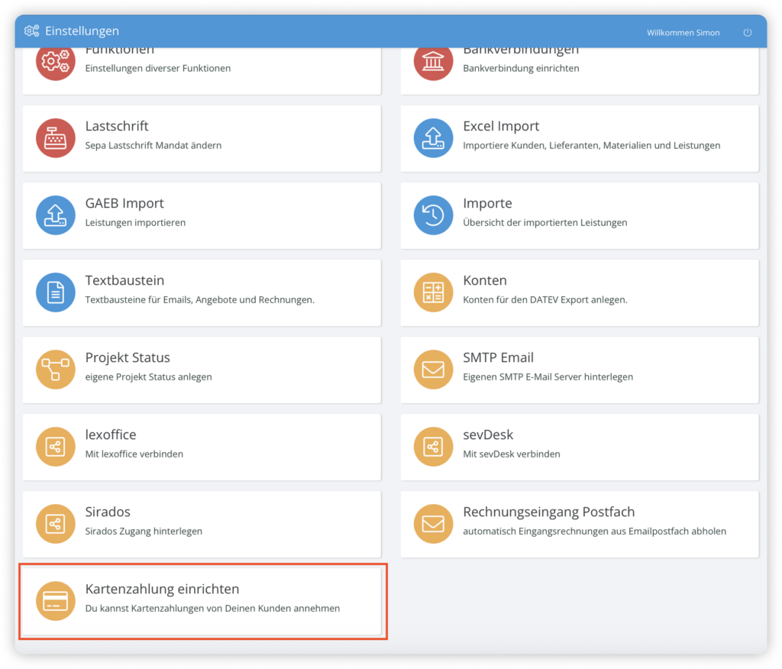Click the SMTP Email envelope icon
Screen dimensions: 782x669
click(433, 370)
